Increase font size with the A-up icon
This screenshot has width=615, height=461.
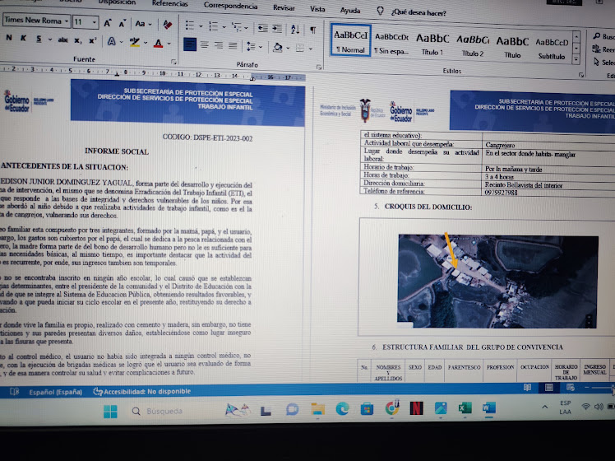click(106, 23)
